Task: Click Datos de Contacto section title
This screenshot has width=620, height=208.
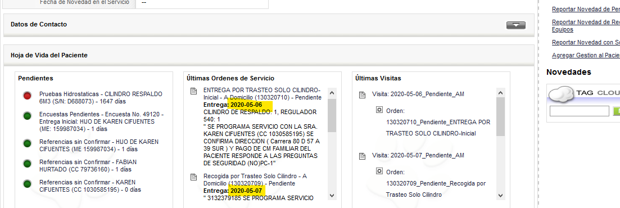Action: [x=39, y=25]
